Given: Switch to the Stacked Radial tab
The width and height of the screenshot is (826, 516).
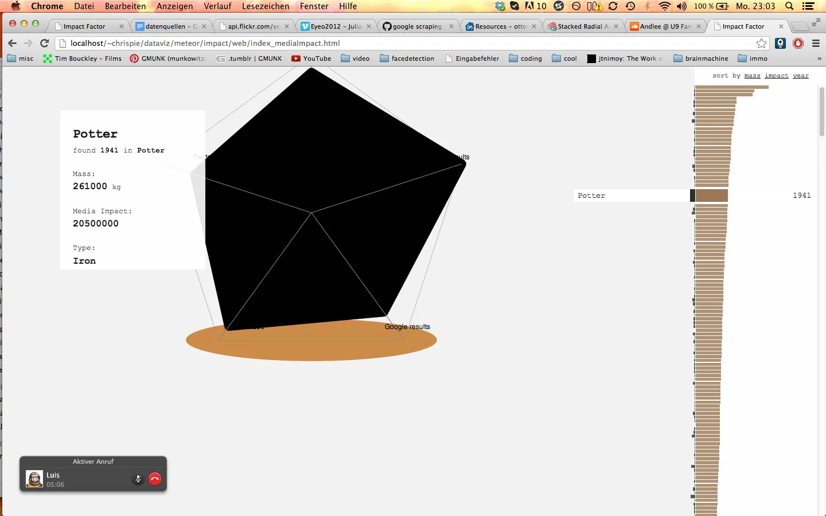Looking at the screenshot, I should click(583, 26).
